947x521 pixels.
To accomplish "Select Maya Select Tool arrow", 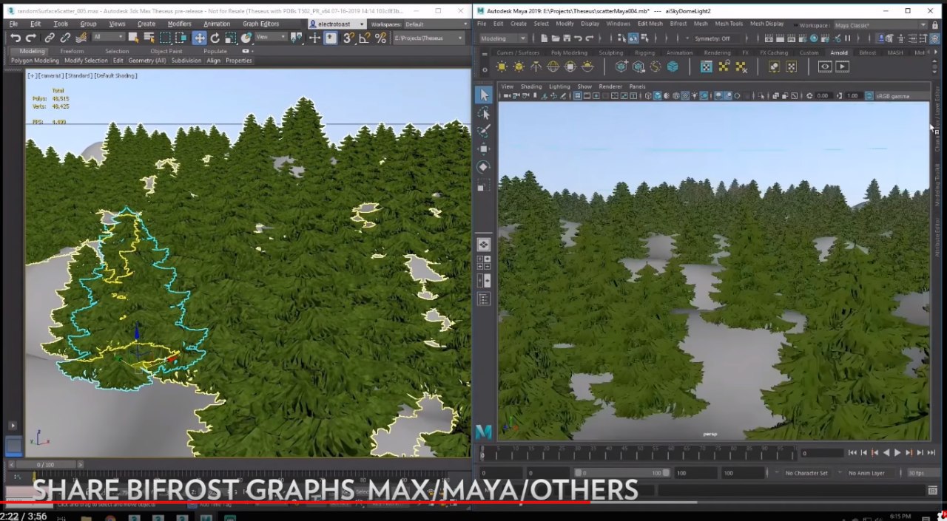I will [x=484, y=95].
